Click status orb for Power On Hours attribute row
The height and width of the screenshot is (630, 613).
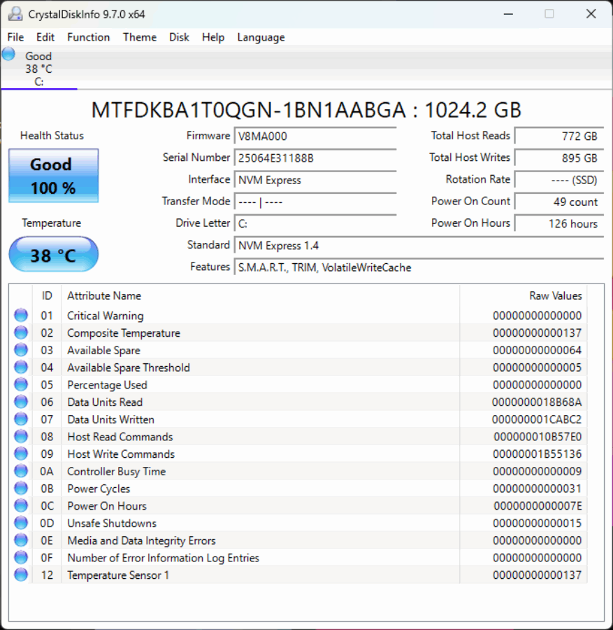pos(21,505)
